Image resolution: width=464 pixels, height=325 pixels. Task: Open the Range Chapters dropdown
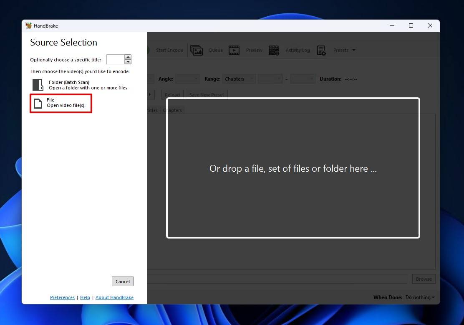[239, 79]
